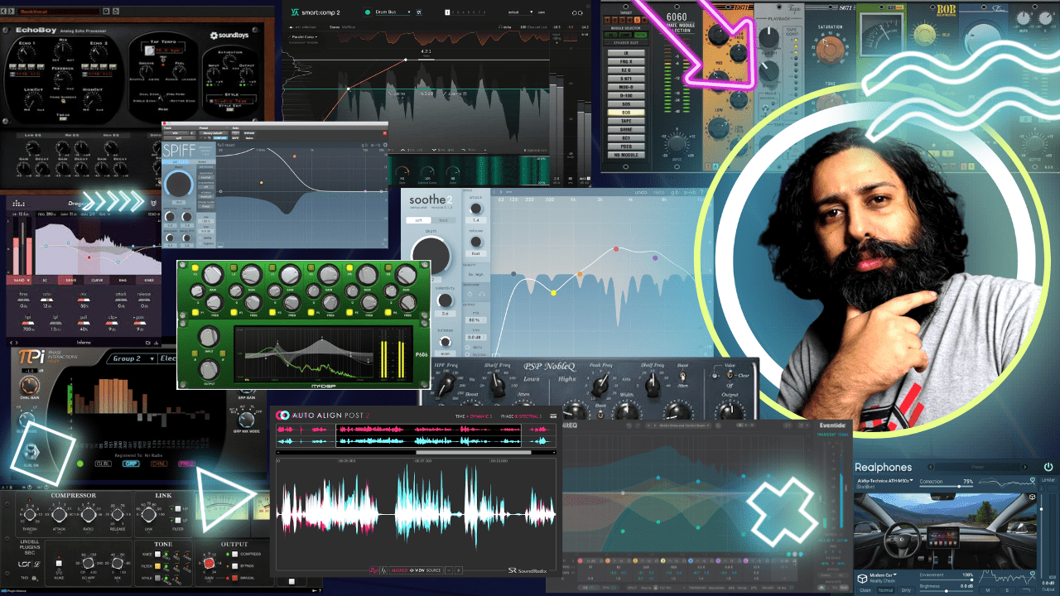The height and width of the screenshot is (596, 1060).
Task: Toggle the SBC output BYPASS switch
Action: click(x=234, y=566)
